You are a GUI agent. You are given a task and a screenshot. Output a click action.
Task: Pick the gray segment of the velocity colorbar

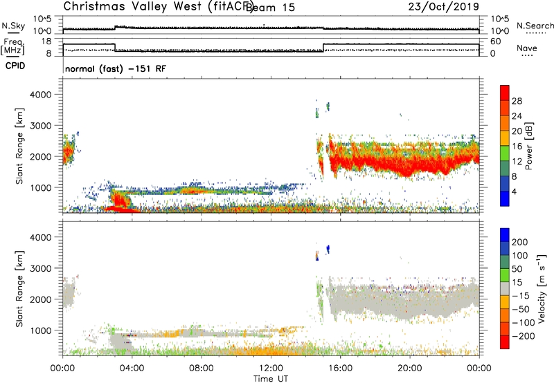(x=505, y=289)
